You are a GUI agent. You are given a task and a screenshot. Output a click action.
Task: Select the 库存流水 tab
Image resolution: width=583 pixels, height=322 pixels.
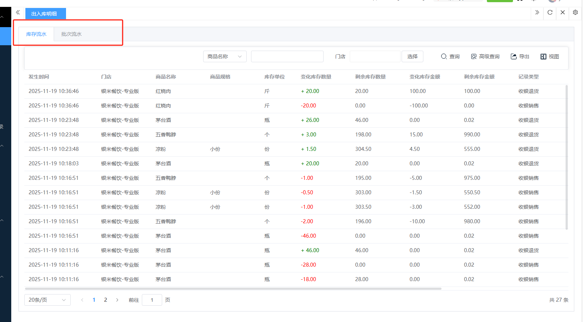coord(36,34)
